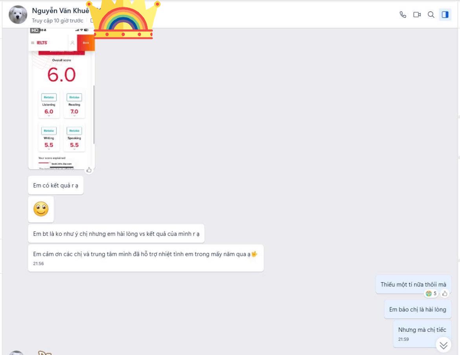Select the "Nhưng mà chị tiếc" message

coord(422,330)
